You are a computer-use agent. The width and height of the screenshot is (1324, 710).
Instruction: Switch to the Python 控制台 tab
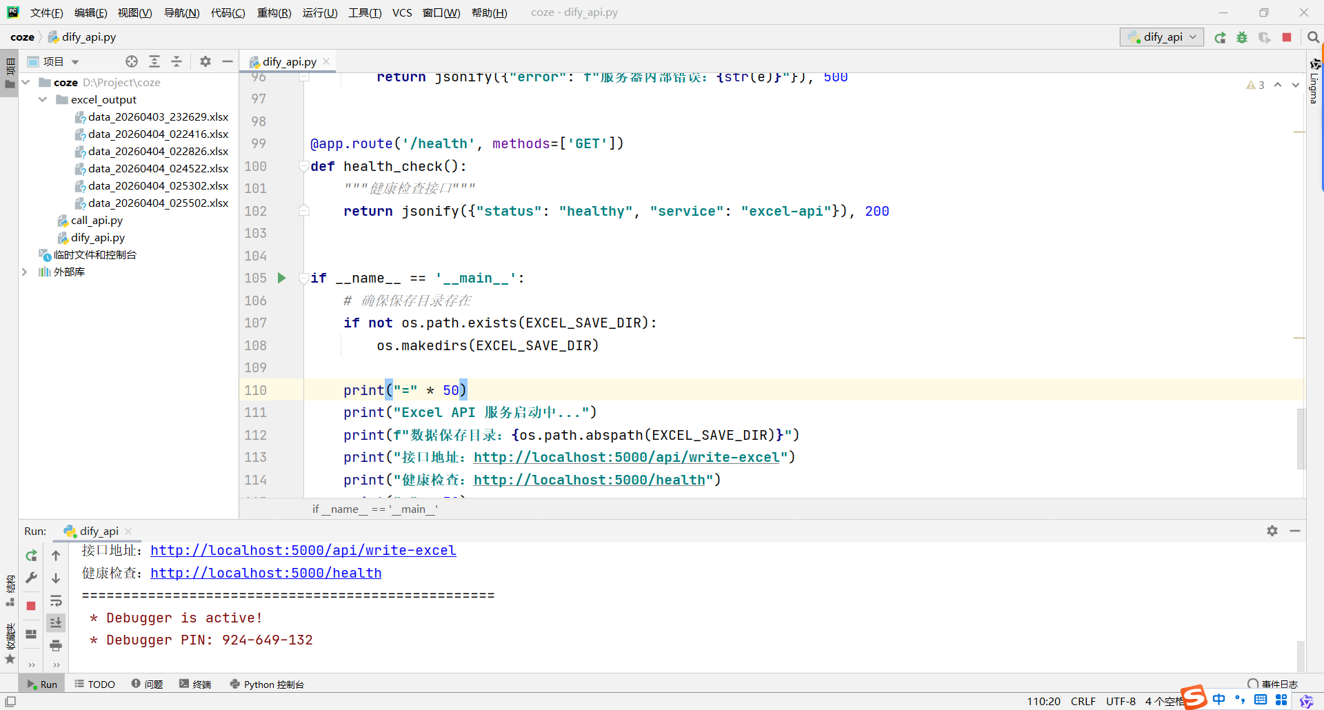pyautogui.click(x=267, y=684)
